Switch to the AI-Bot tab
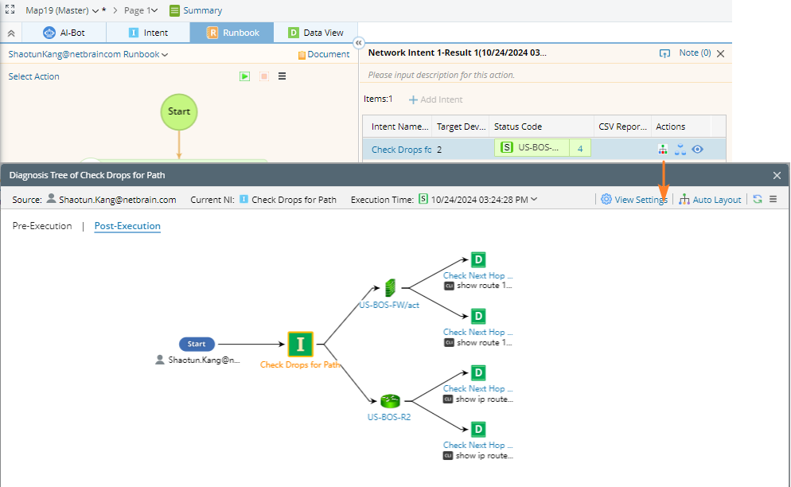Viewport: 791px width, 487px height. click(64, 33)
